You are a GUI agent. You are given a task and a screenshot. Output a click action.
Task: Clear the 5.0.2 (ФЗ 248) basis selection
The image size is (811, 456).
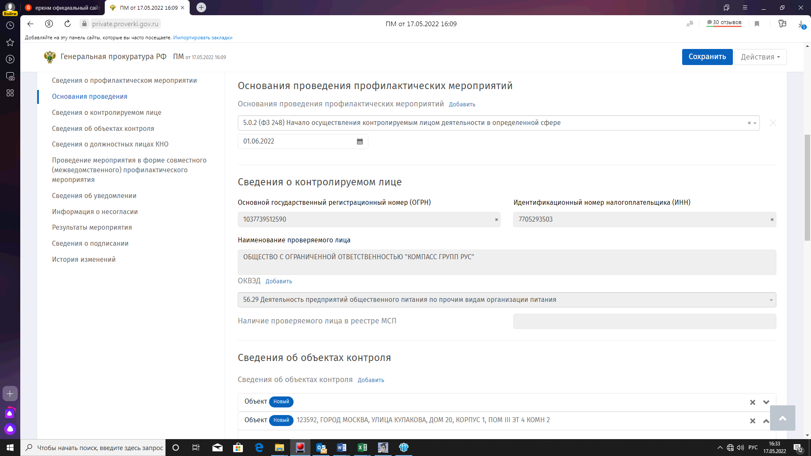point(749,123)
